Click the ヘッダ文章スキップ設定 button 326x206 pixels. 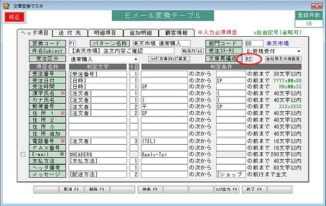tap(169, 59)
